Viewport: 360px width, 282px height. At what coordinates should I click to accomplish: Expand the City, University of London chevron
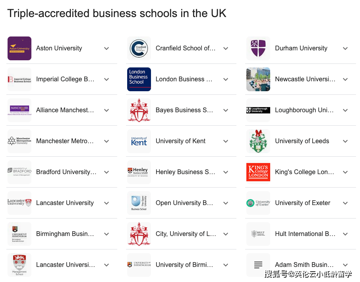pos(226,234)
